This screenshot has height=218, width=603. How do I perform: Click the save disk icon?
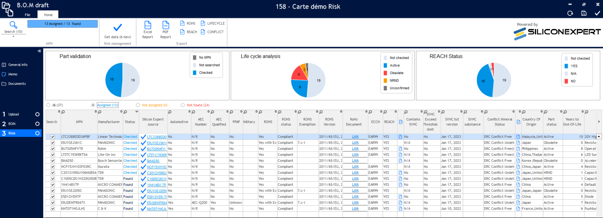coord(584,13)
